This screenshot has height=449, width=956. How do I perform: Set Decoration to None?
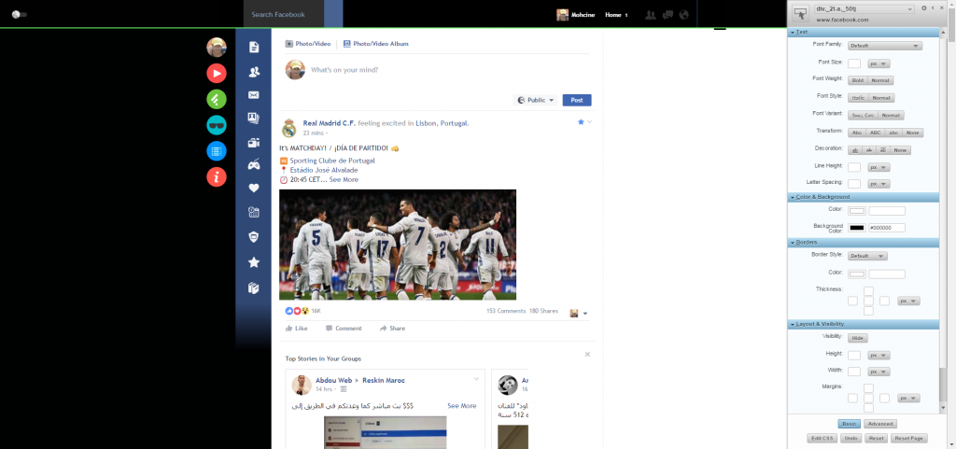coord(900,150)
